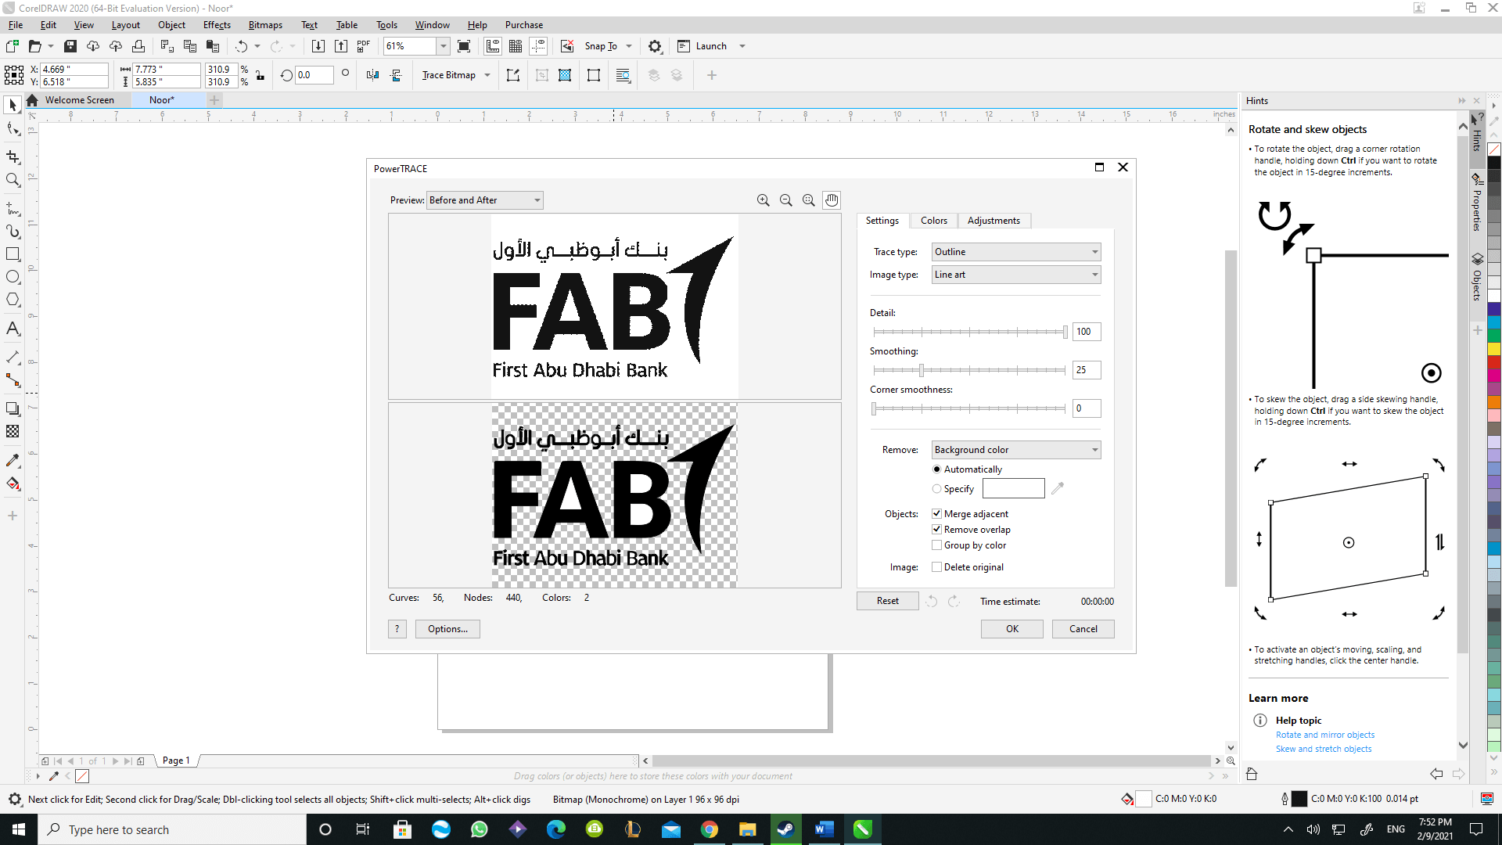Switch to the Welcome Screen tab

point(79,100)
